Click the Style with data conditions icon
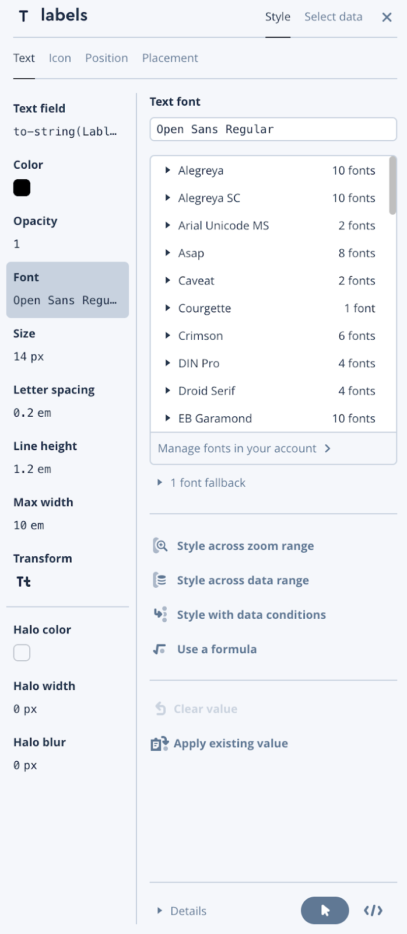 pos(160,614)
